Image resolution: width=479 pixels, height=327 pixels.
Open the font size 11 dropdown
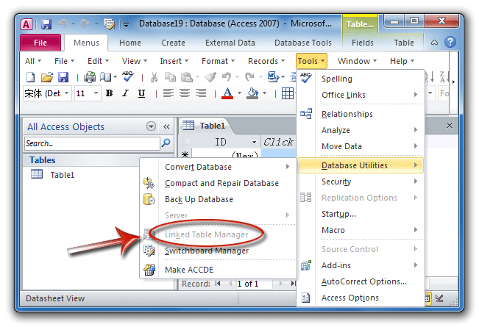tap(96, 93)
